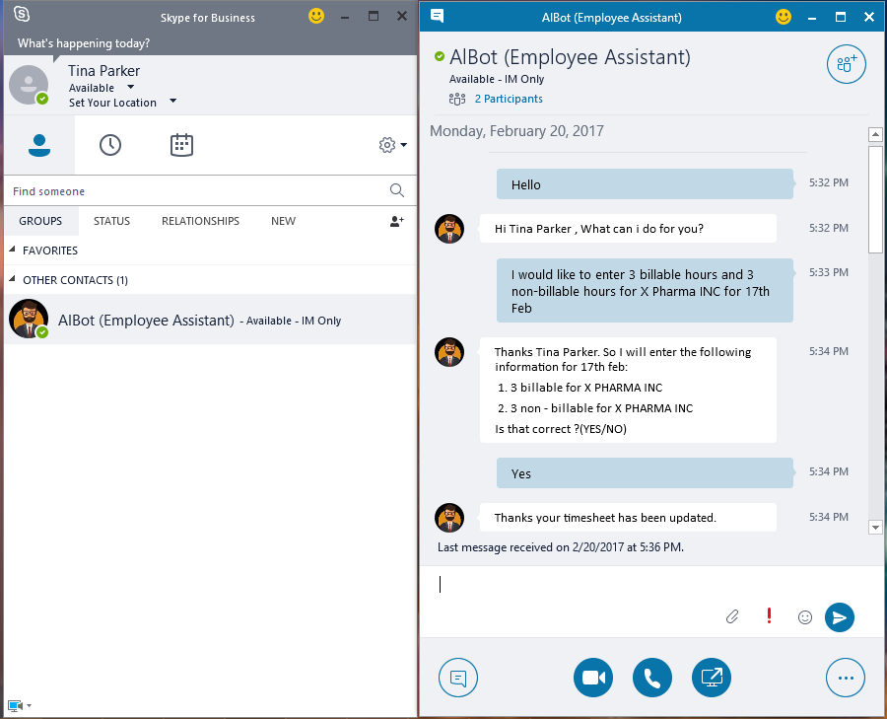Screen dimensions: 887x719
Task: Switch to the GROUPS tab
Action: coord(40,221)
